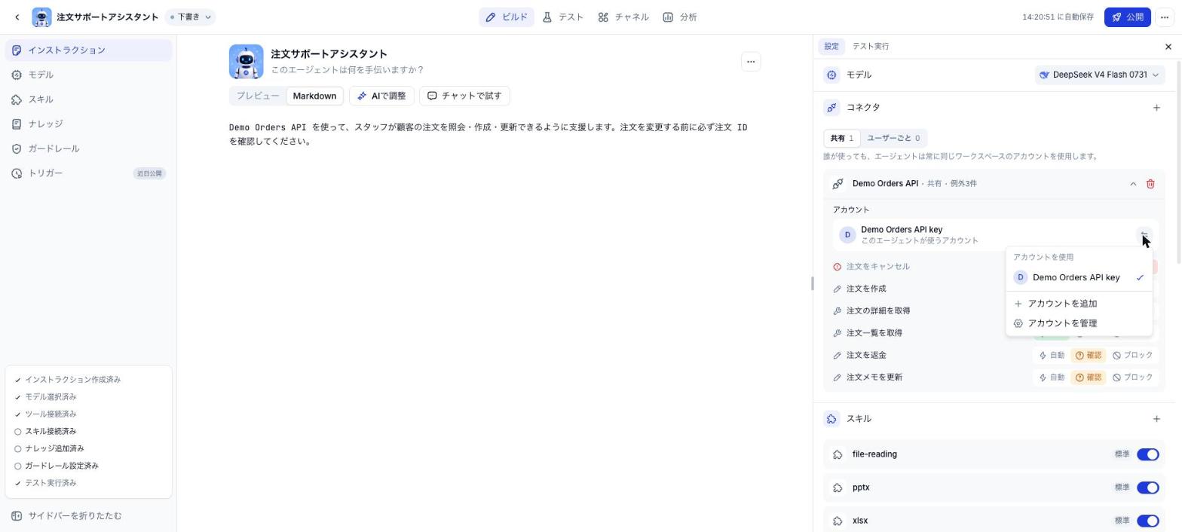
Task: Open the テスト実行 tab in the right panel
Action: [x=871, y=47]
